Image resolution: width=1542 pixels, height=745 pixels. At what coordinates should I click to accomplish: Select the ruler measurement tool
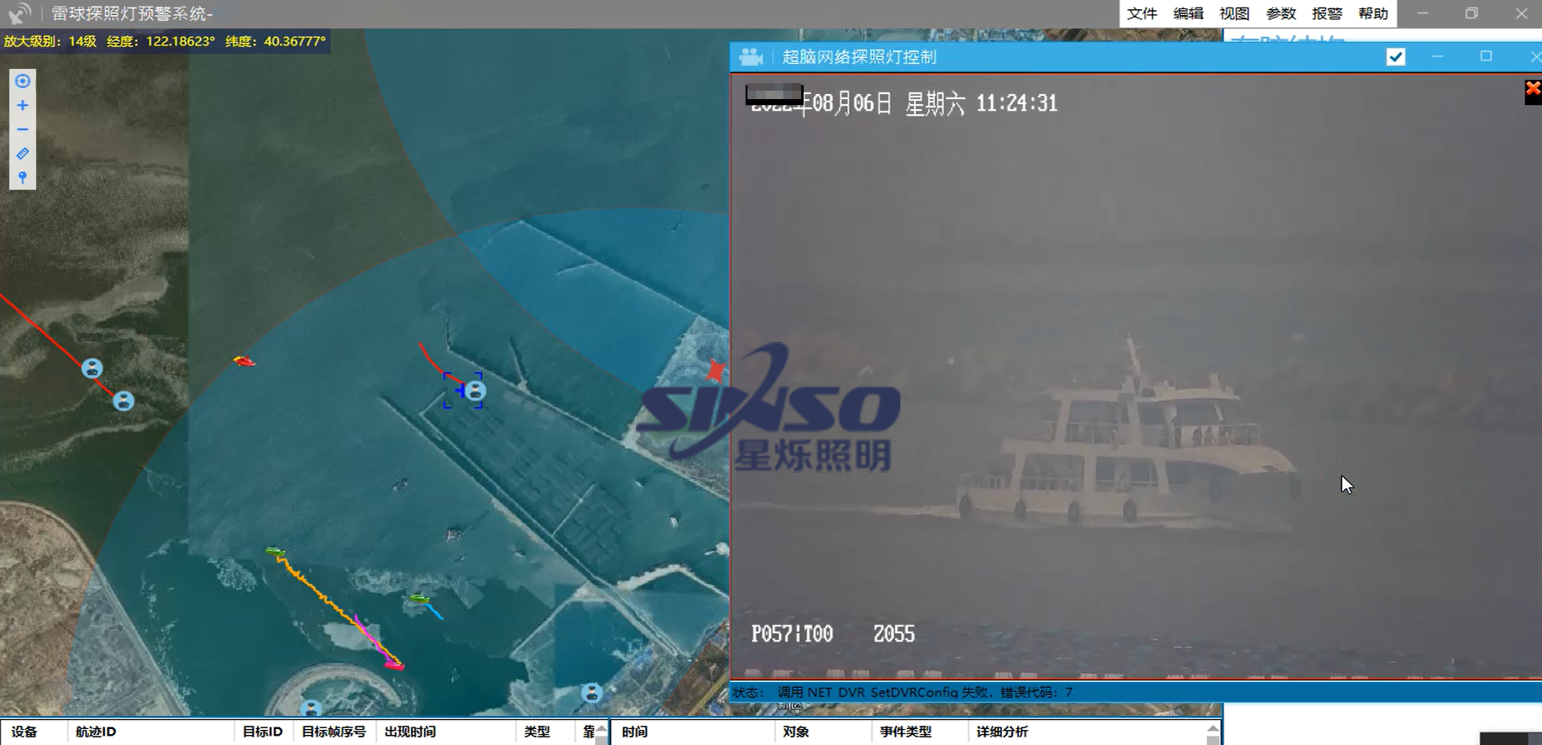click(23, 154)
